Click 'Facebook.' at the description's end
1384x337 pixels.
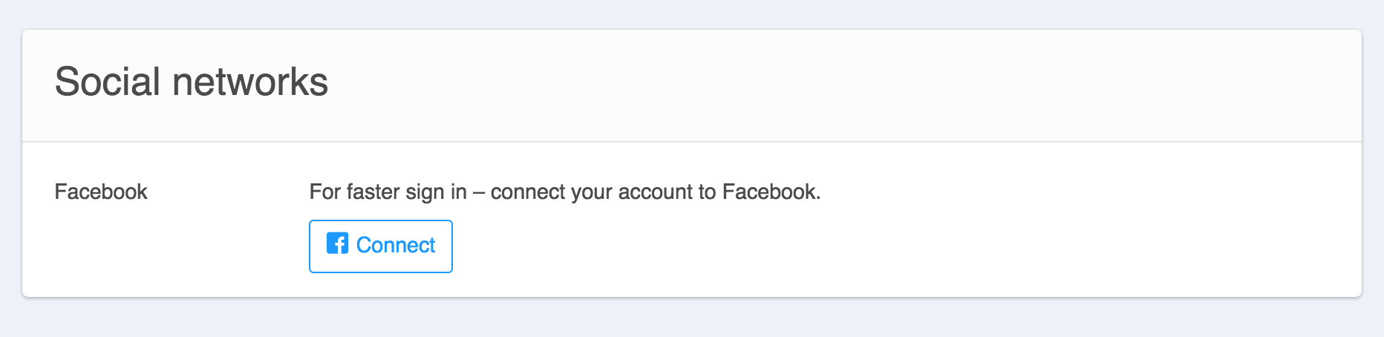pos(771,192)
